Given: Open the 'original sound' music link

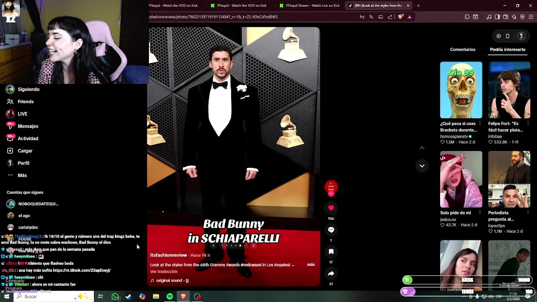Looking at the screenshot, I should click(x=169, y=281).
